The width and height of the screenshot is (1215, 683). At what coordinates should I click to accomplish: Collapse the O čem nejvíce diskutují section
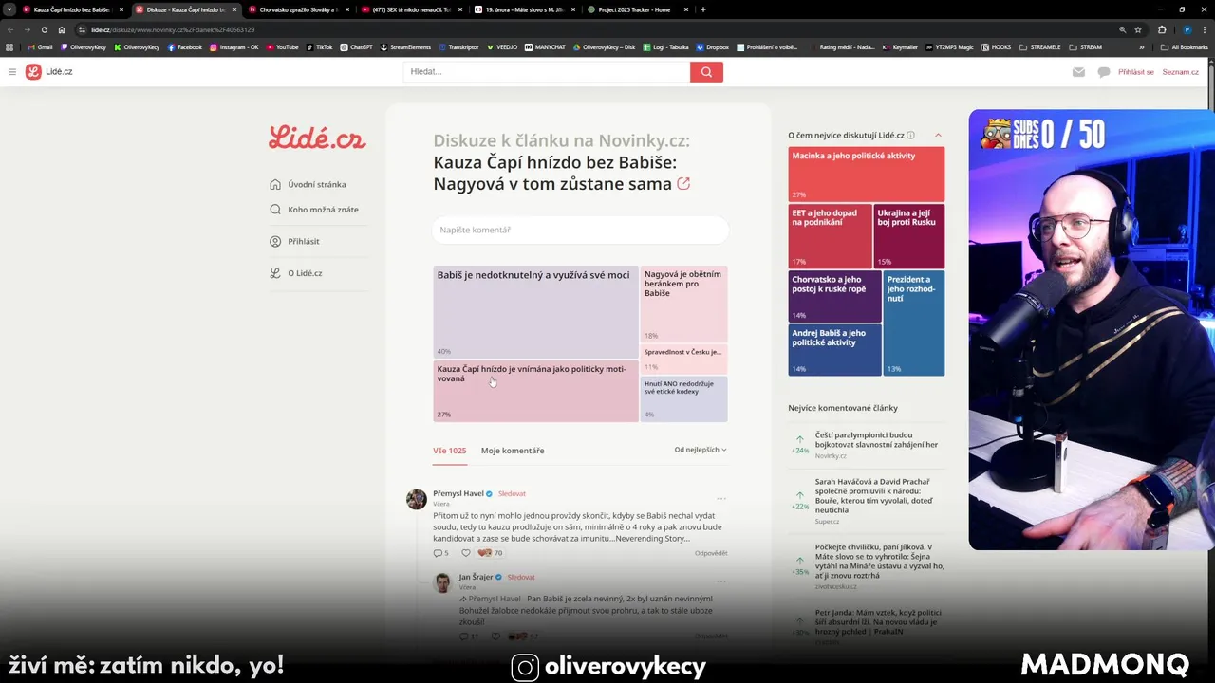coord(938,136)
